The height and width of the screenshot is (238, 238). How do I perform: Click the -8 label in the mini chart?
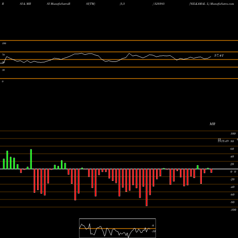tap(153, 226)
